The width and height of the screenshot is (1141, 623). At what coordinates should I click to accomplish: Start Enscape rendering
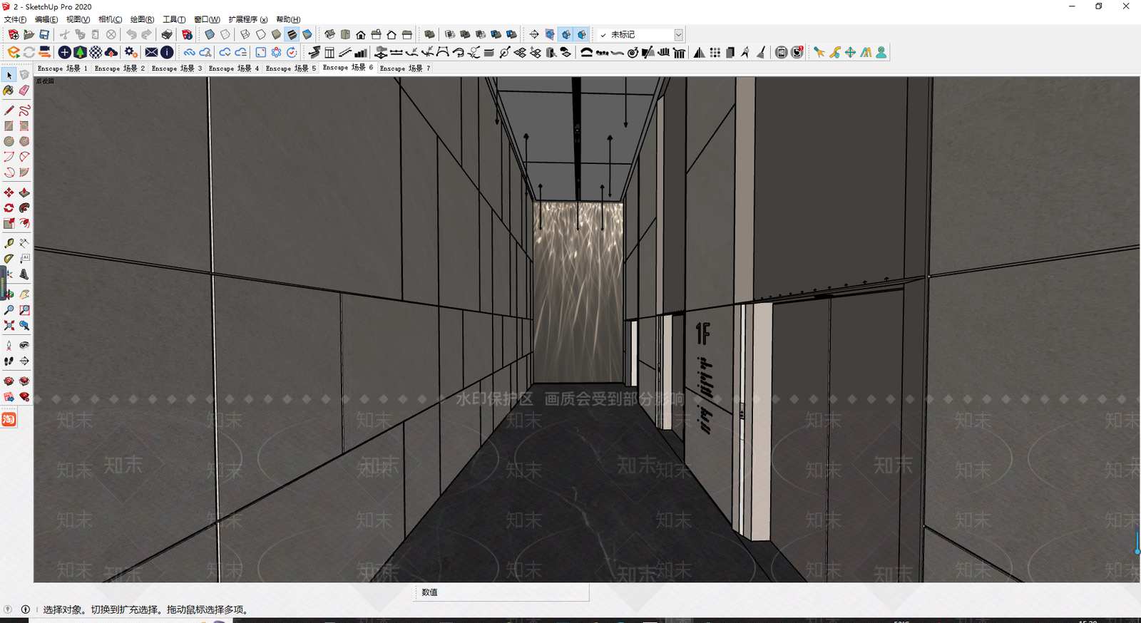pos(14,52)
